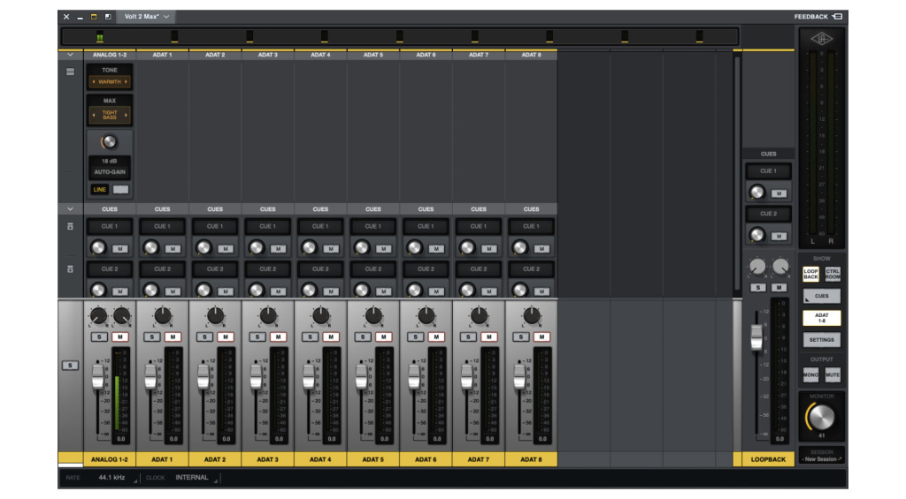The image size is (906, 499).
Task: Open the CLOCK INTERNAL dropdown
Action: click(x=196, y=478)
